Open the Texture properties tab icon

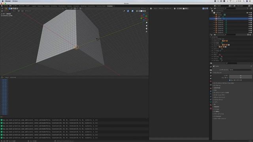[211, 108]
